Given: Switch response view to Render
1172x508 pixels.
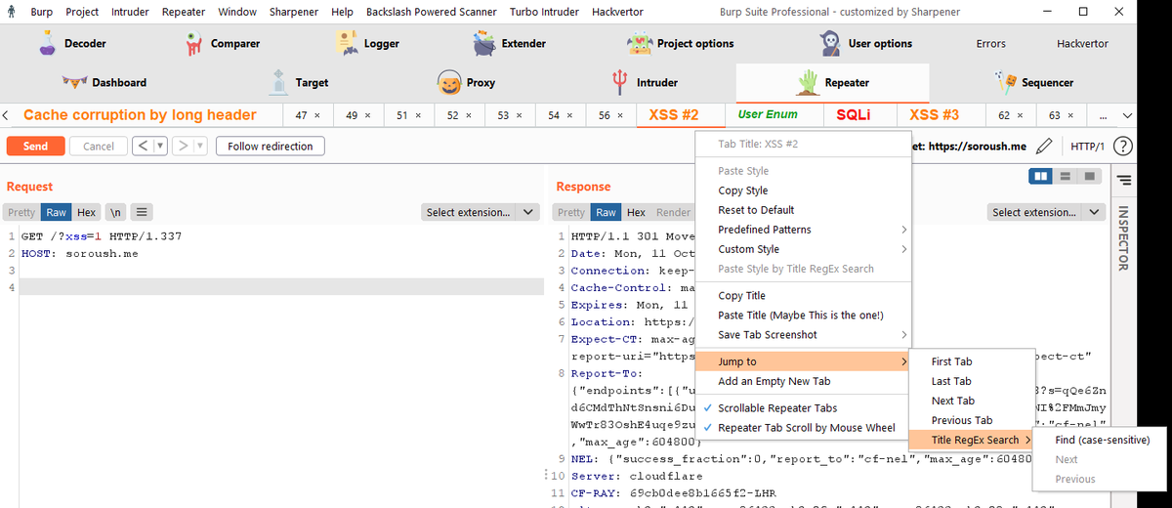Looking at the screenshot, I should coord(673,212).
